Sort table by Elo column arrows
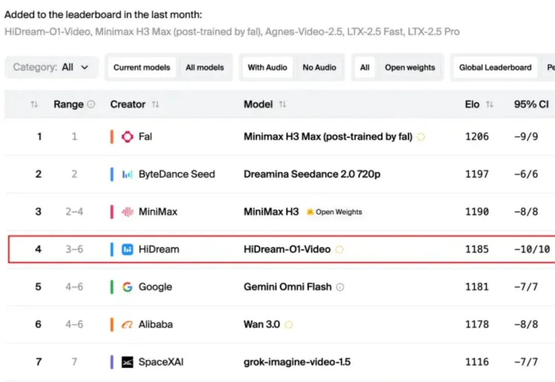This screenshot has width=555, height=382. click(x=490, y=104)
